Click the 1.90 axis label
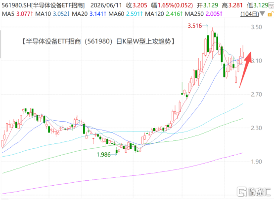 pos(256,162)
